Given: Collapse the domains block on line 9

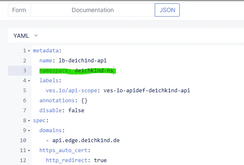Looking at the screenshot, I should pyautogui.click(x=29, y=131).
